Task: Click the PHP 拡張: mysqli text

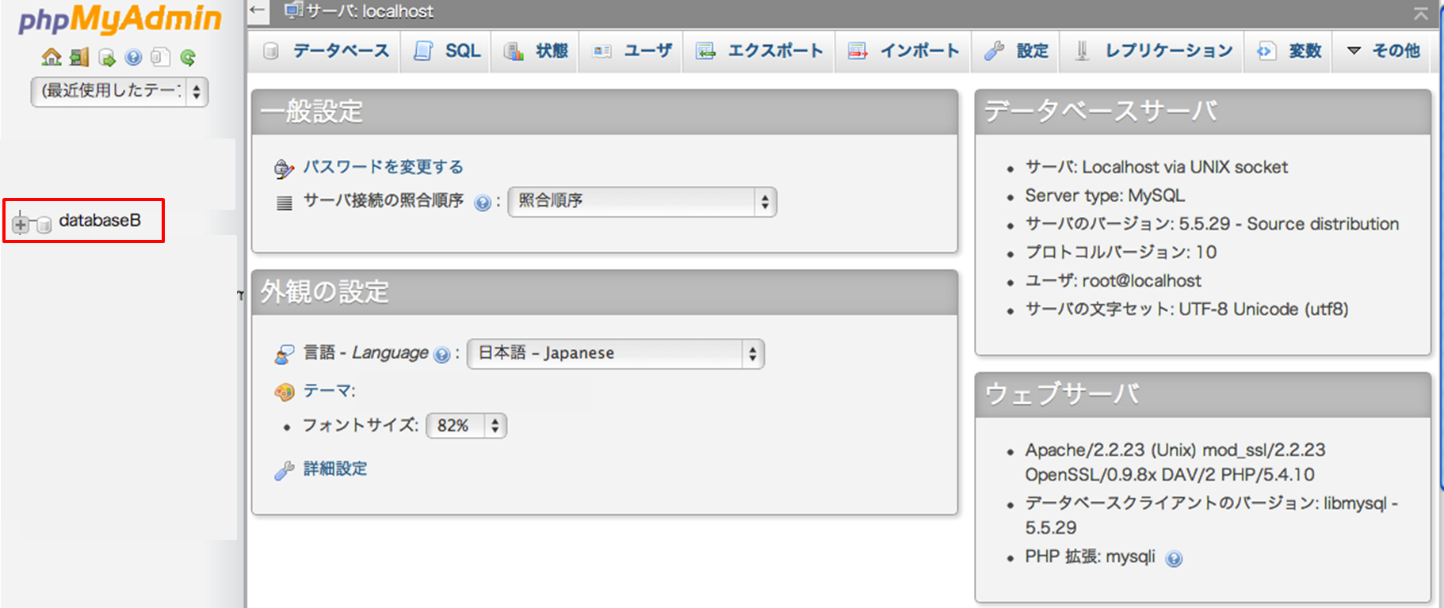Action: [x=1090, y=557]
